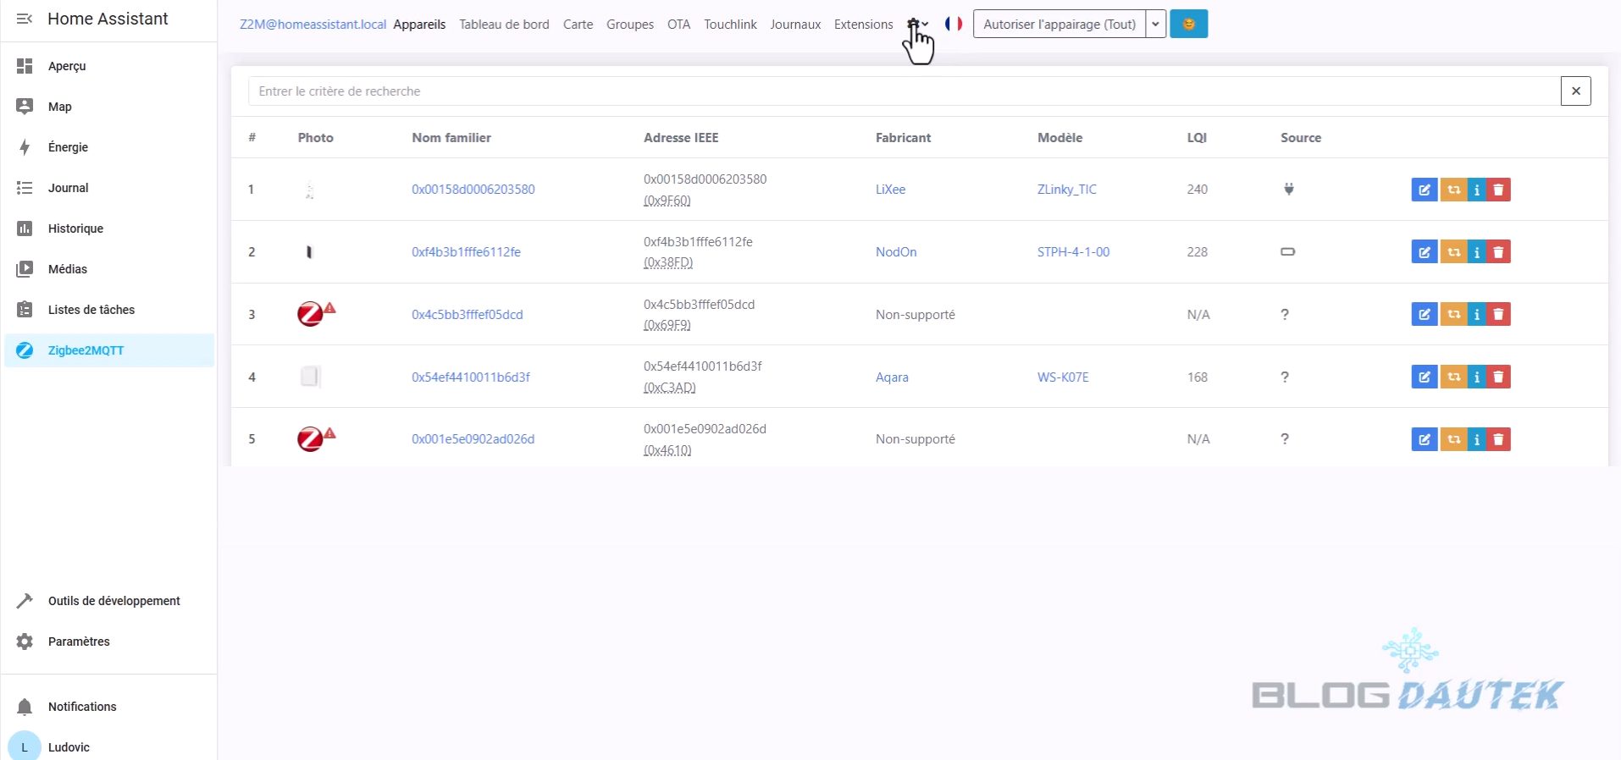The image size is (1621, 760).
Task: Click reconfigure icon for NodOn device row
Action: (x=1453, y=252)
